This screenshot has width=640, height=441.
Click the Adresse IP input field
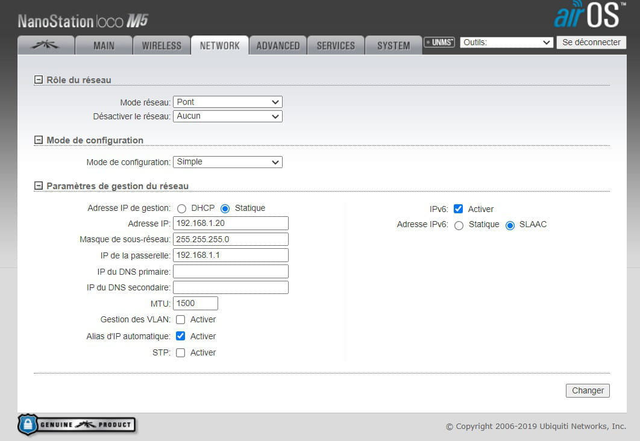click(231, 223)
